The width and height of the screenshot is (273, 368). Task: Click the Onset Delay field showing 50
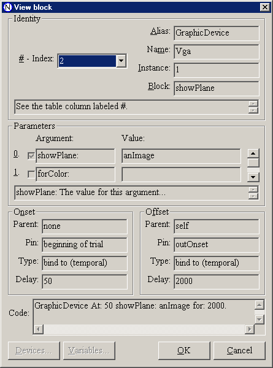click(85, 281)
